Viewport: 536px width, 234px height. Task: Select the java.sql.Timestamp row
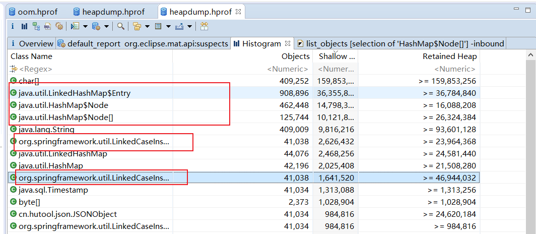[53, 190]
